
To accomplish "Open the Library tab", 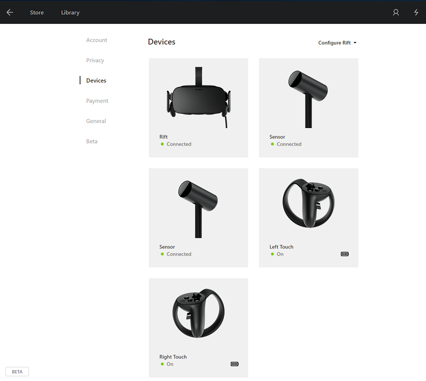I will (x=70, y=12).
